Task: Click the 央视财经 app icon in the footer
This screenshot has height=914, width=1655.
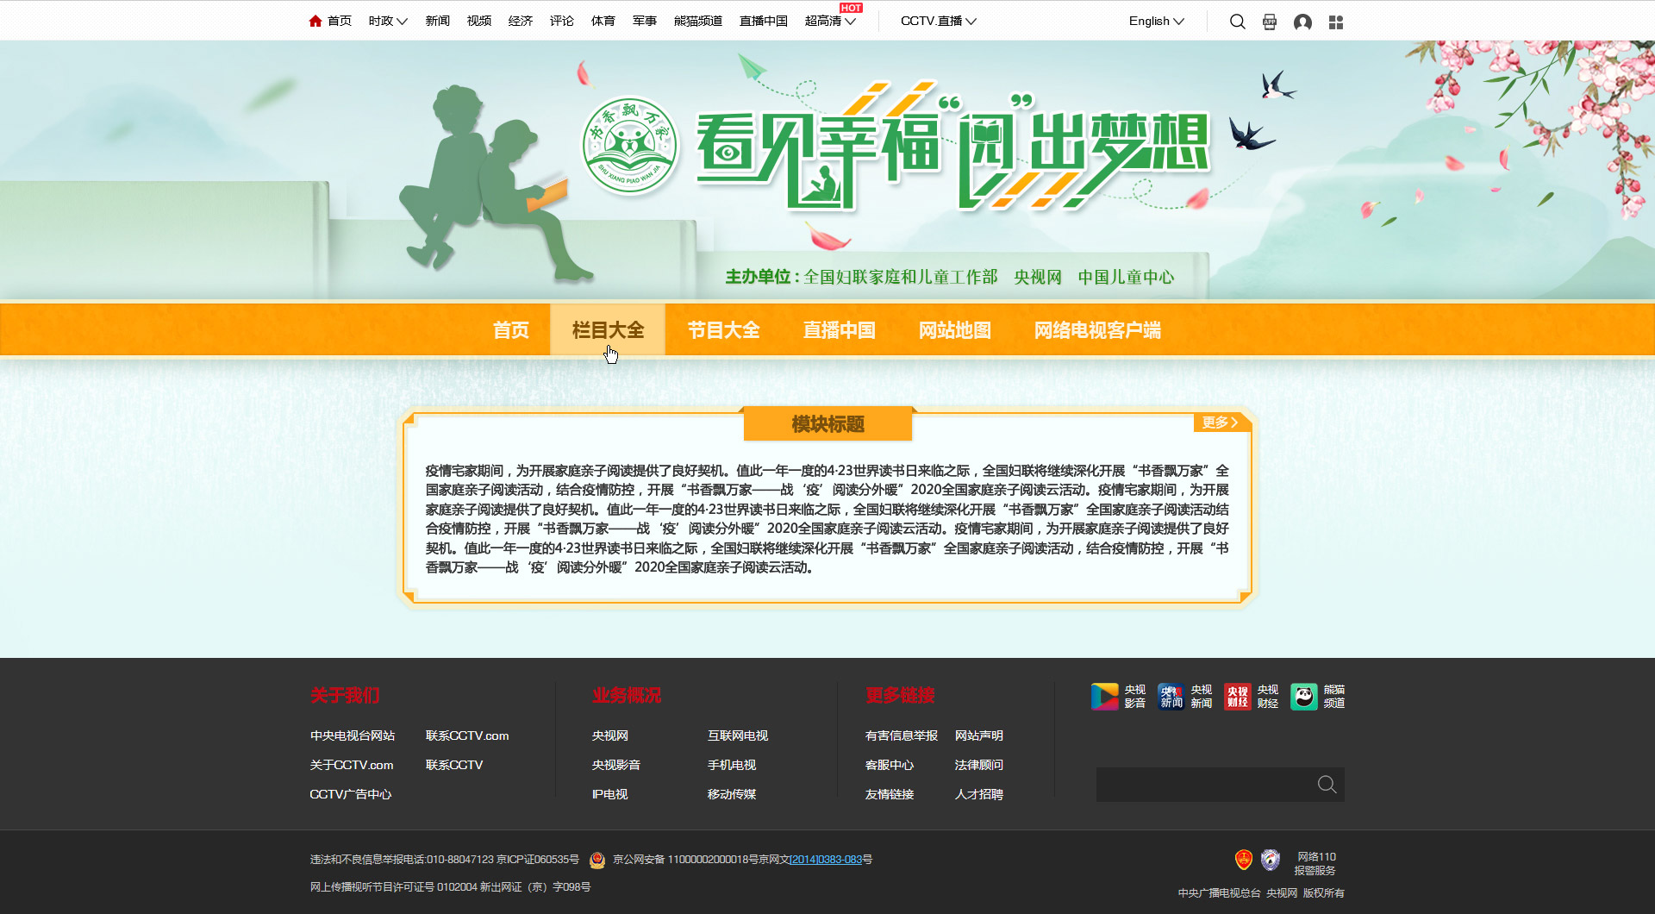Action: pyautogui.click(x=1237, y=696)
